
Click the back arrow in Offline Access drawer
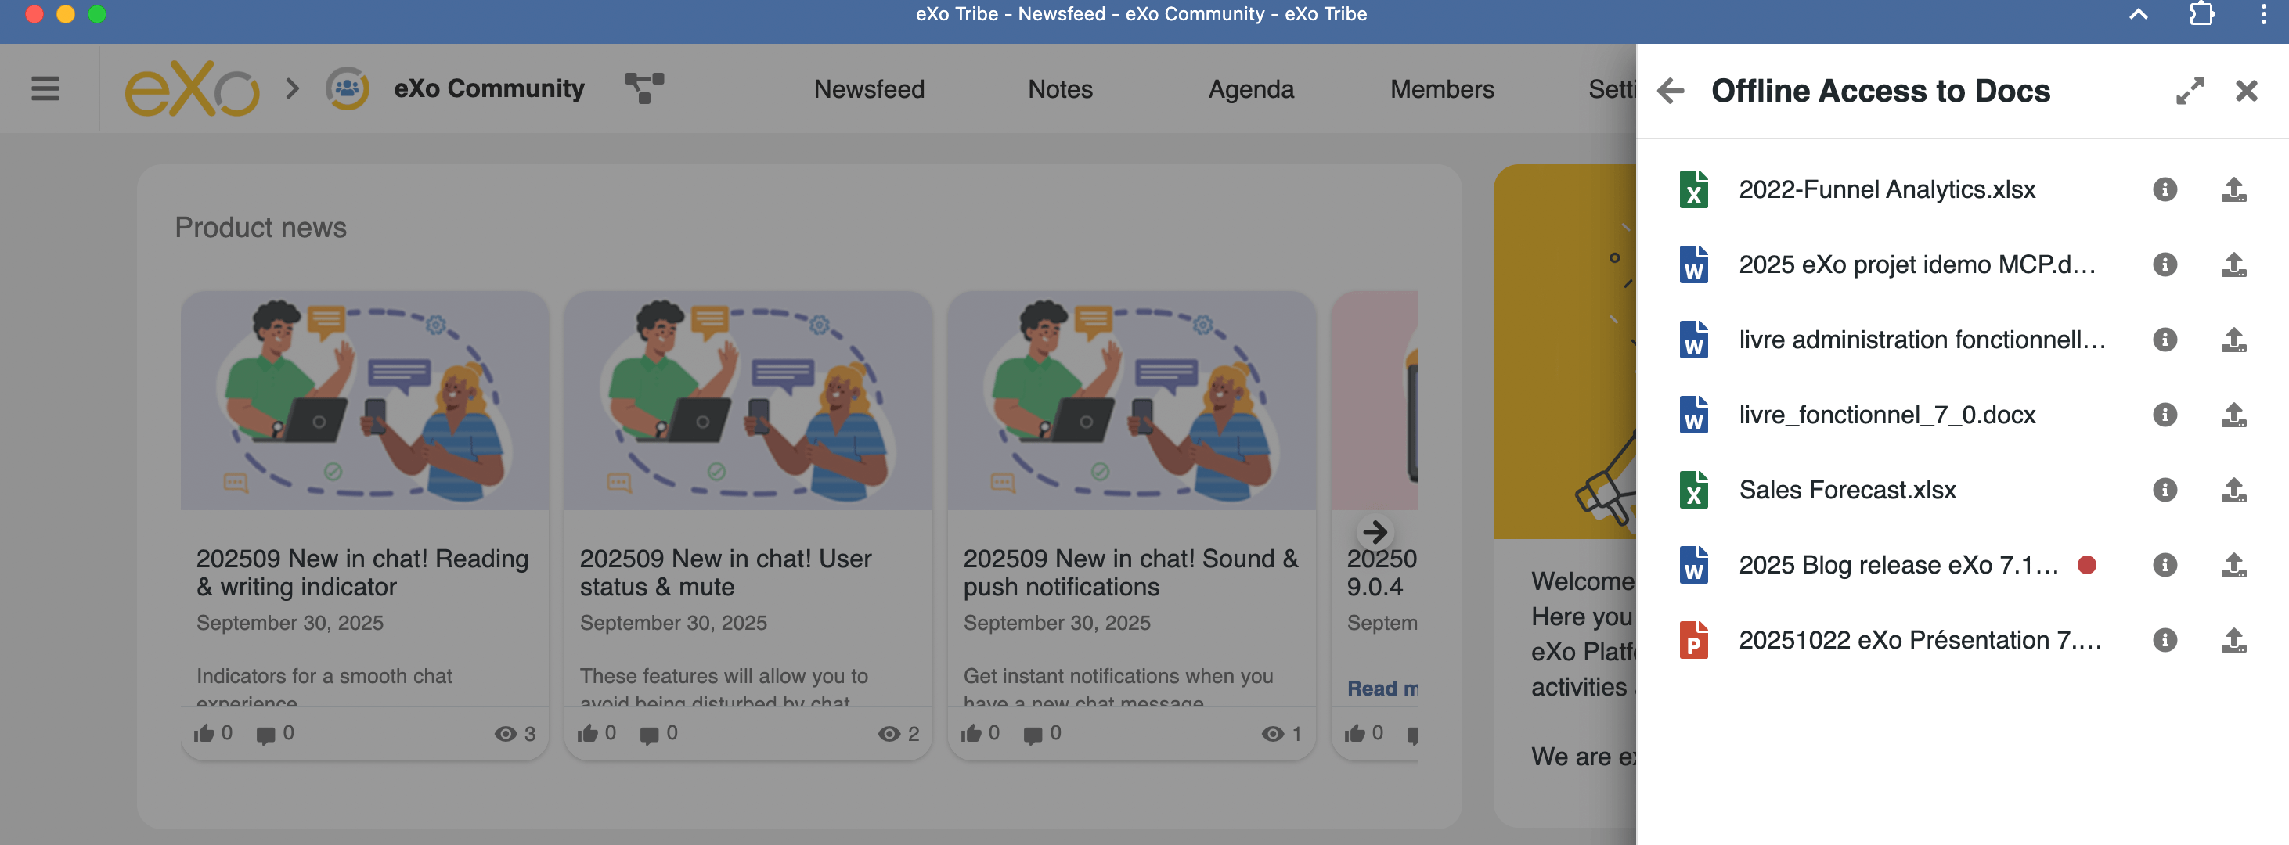[x=1671, y=91]
